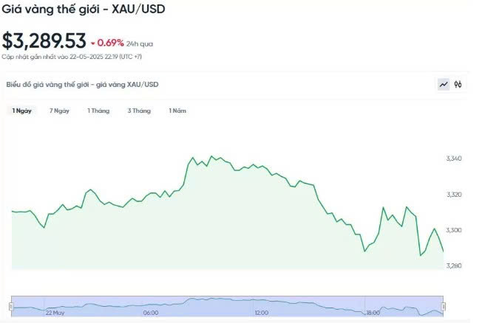
Task: Click the 06:00 mark in the navigator
Action: point(151,313)
